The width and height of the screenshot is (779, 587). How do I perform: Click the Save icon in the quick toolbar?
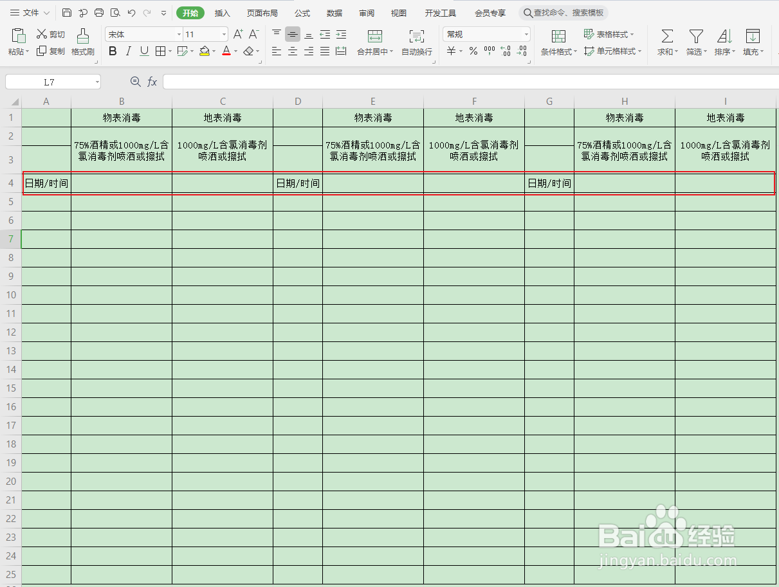coord(67,13)
